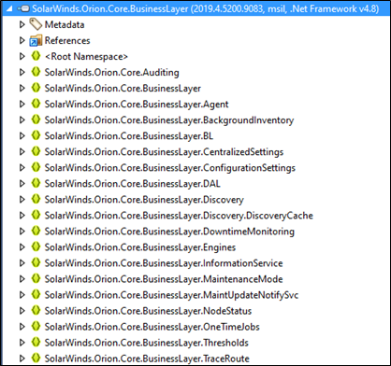Click the namespace icon for BusinessLayer.BL
The height and width of the screenshot is (366, 391).
(x=36, y=135)
